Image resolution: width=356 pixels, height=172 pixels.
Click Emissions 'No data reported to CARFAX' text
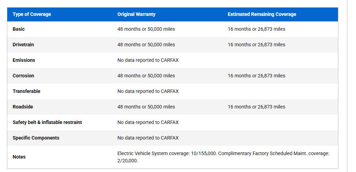click(x=148, y=60)
